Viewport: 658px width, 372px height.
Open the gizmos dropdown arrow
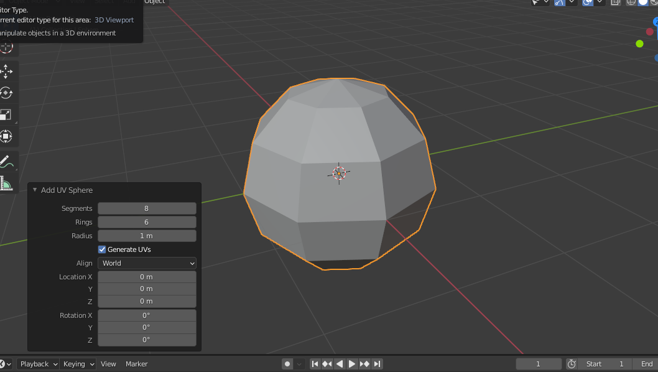[x=572, y=2]
